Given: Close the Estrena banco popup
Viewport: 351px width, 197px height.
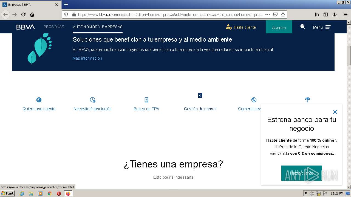Looking at the screenshot, I should pos(335,112).
